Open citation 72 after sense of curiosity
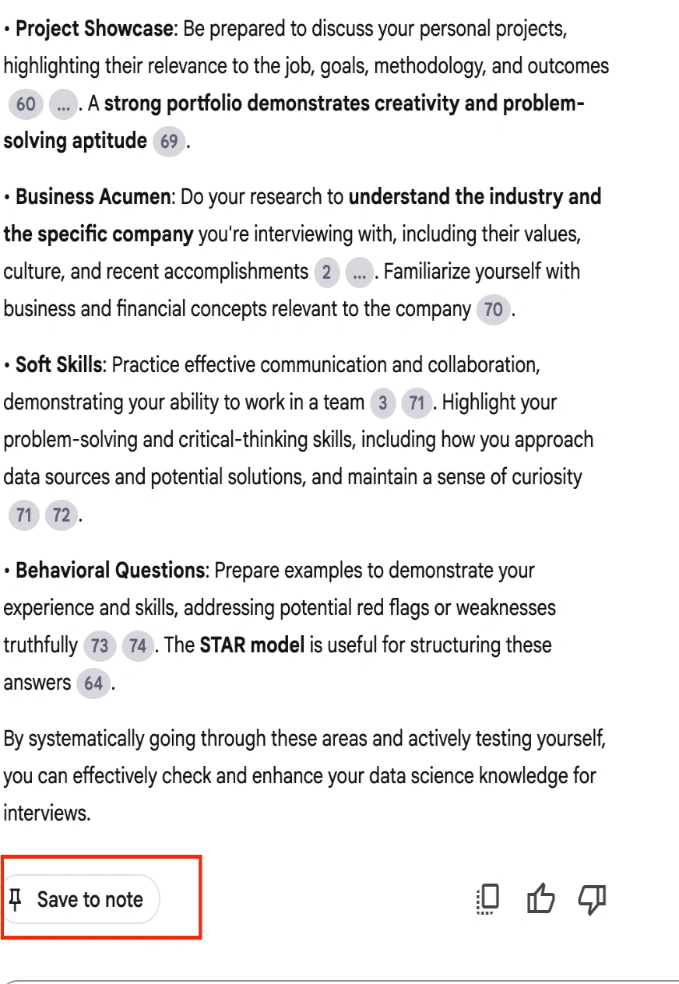Image resolution: width=679 pixels, height=984 pixels. click(x=62, y=515)
